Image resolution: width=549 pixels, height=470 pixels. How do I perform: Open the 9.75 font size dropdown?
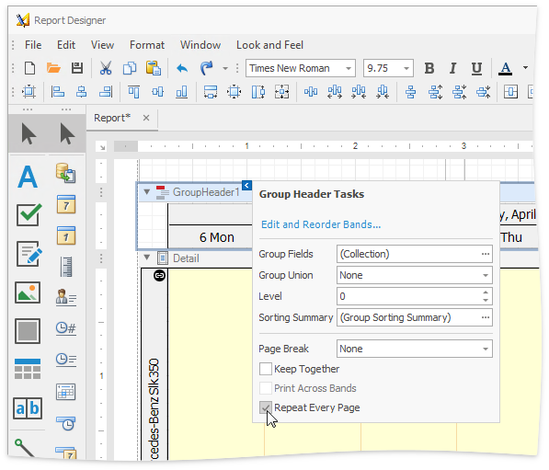pos(406,68)
